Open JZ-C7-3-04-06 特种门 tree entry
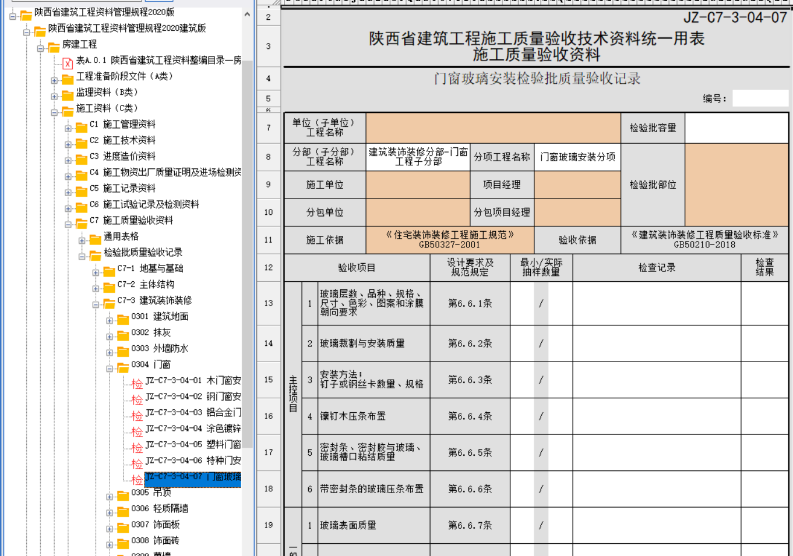 [193, 461]
